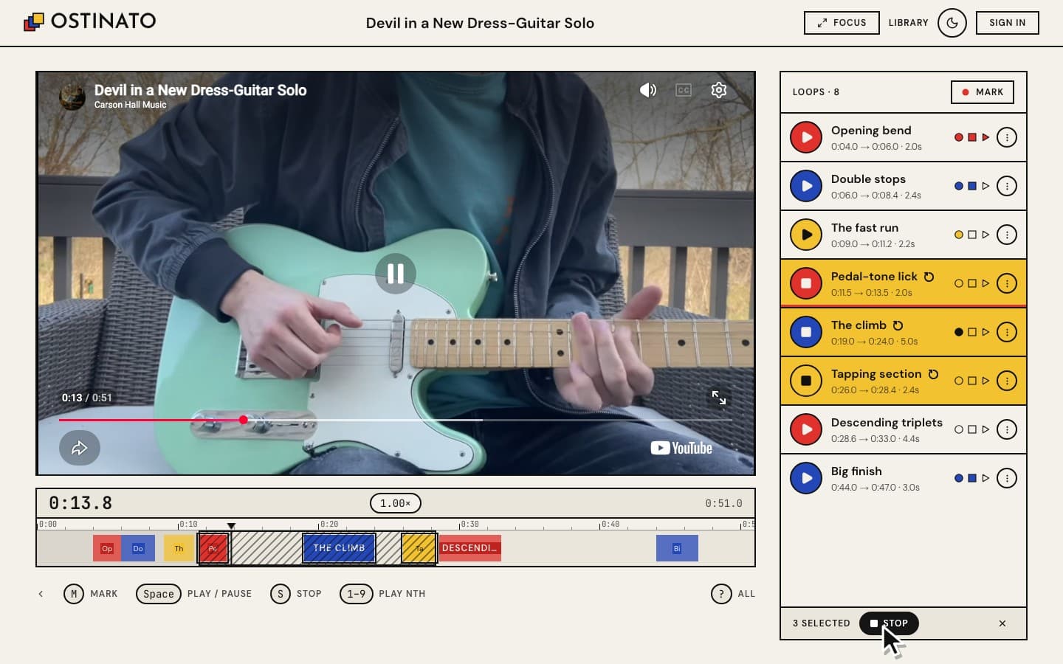
Task: Play The fast run loop
Action: [806, 235]
